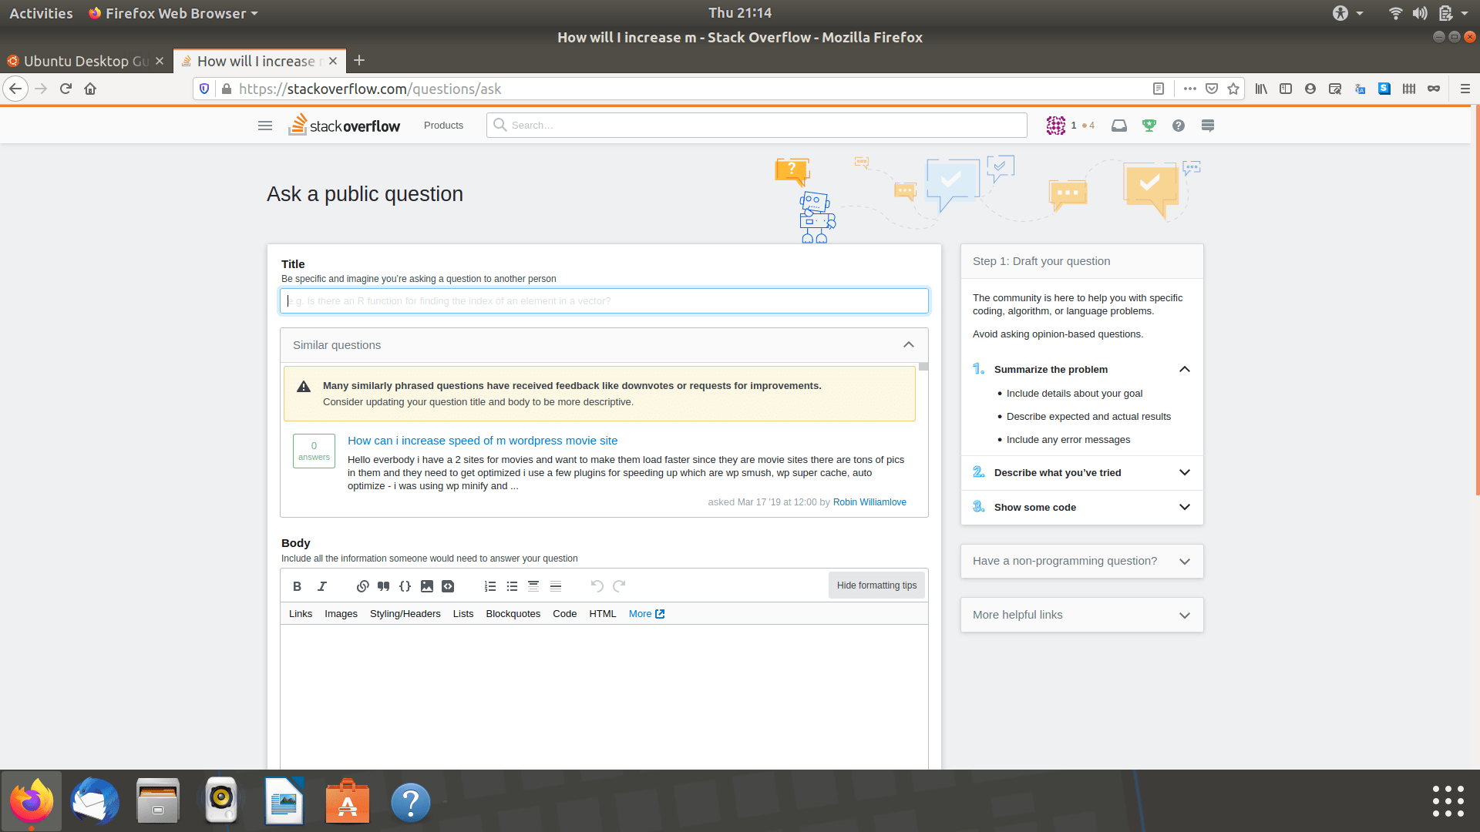Image resolution: width=1480 pixels, height=832 pixels.
Task: Click the achievements trophy icon
Action: coord(1149,125)
